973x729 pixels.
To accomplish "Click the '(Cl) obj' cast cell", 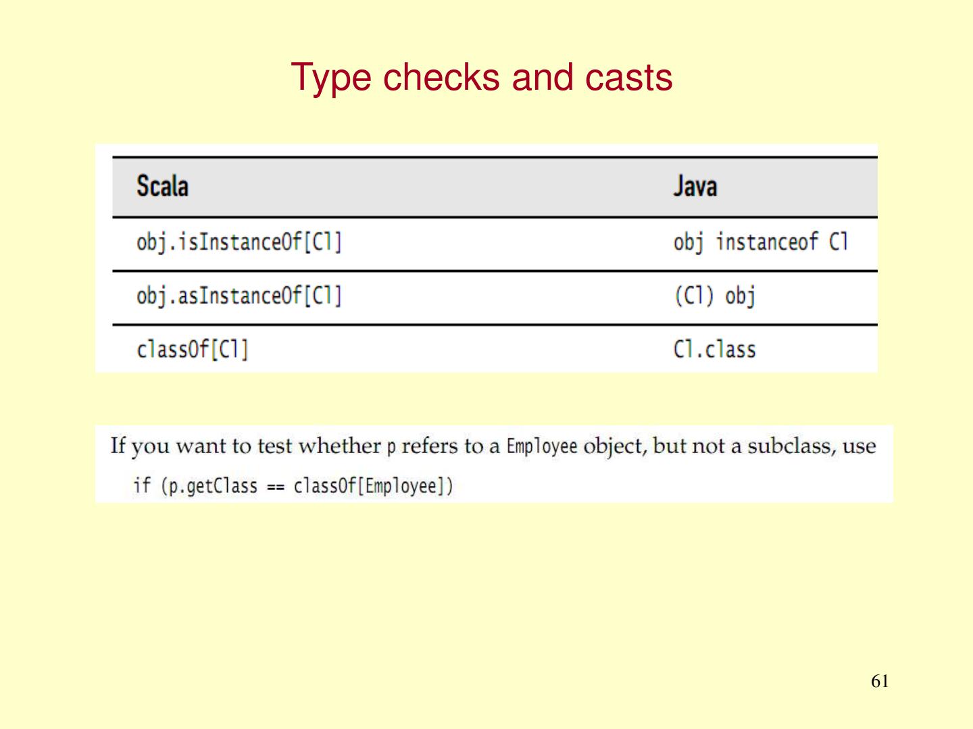I will tap(714, 296).
